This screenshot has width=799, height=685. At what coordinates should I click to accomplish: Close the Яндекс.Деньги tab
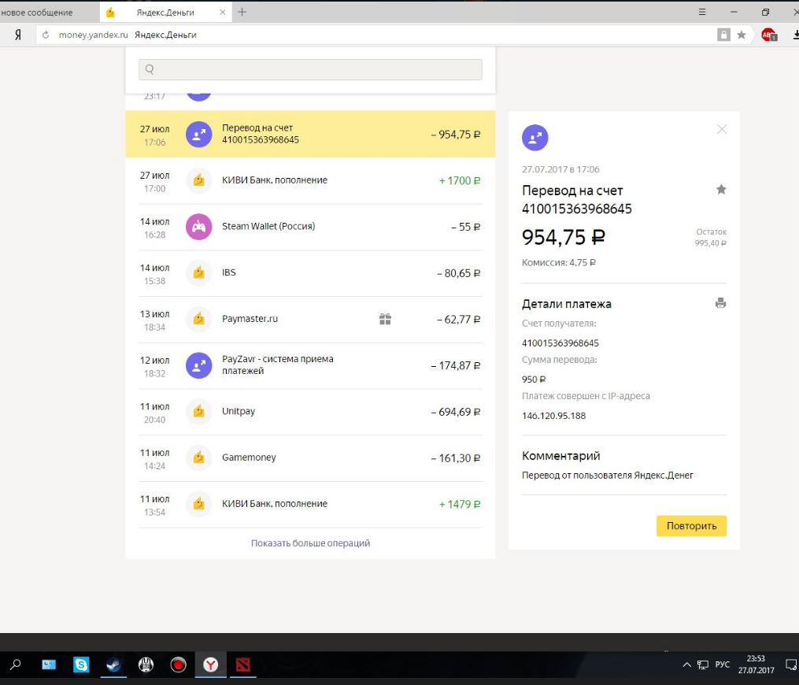pyautogui.click(x=223, y=13)
